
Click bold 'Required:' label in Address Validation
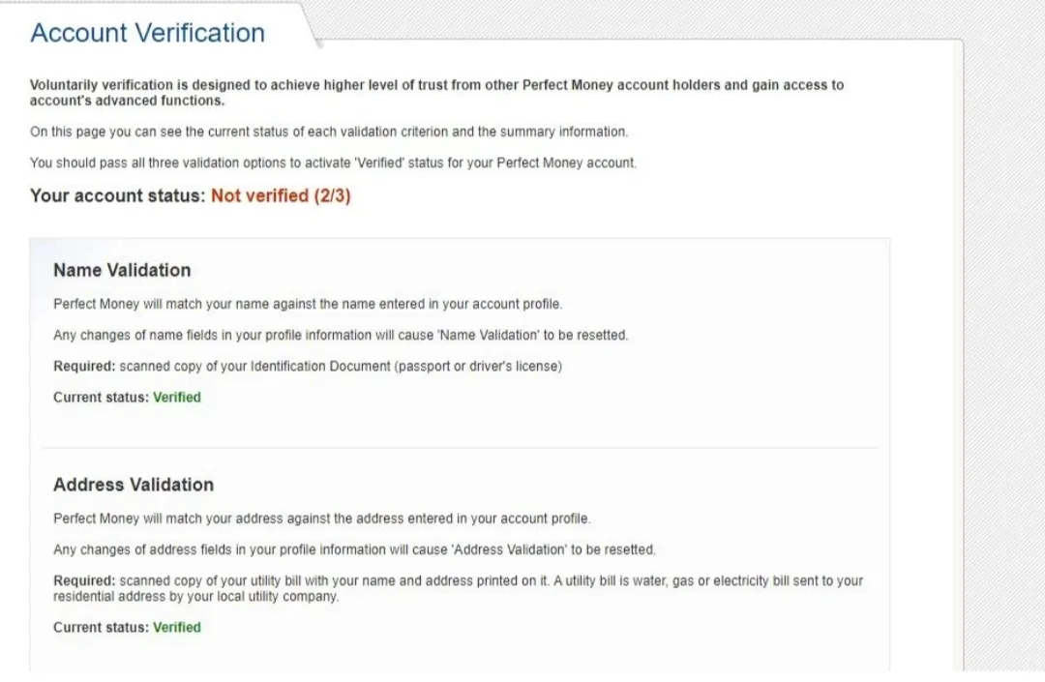(x=84, y=580)
